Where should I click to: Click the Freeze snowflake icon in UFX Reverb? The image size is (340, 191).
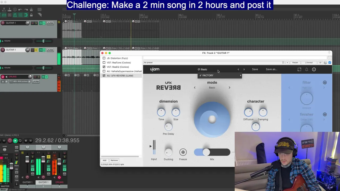(x=183, y=152)
